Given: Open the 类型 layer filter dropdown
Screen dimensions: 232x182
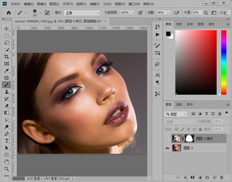Looking at the screenshot, I should click(176, 114).
